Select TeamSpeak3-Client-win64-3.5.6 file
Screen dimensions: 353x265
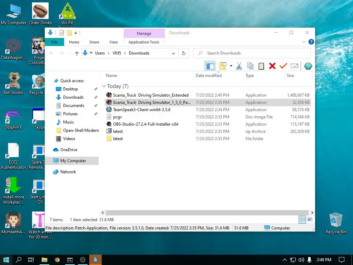point(208,109)
